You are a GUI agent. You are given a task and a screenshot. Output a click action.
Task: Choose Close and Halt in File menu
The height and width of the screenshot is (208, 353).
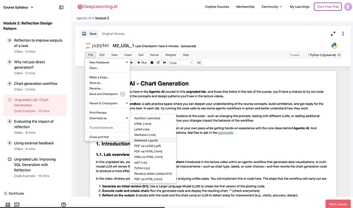click(x=107, y=137)
